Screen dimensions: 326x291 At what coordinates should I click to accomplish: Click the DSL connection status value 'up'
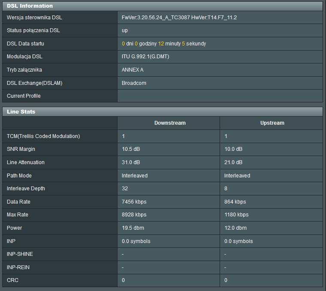pos(125,30)
